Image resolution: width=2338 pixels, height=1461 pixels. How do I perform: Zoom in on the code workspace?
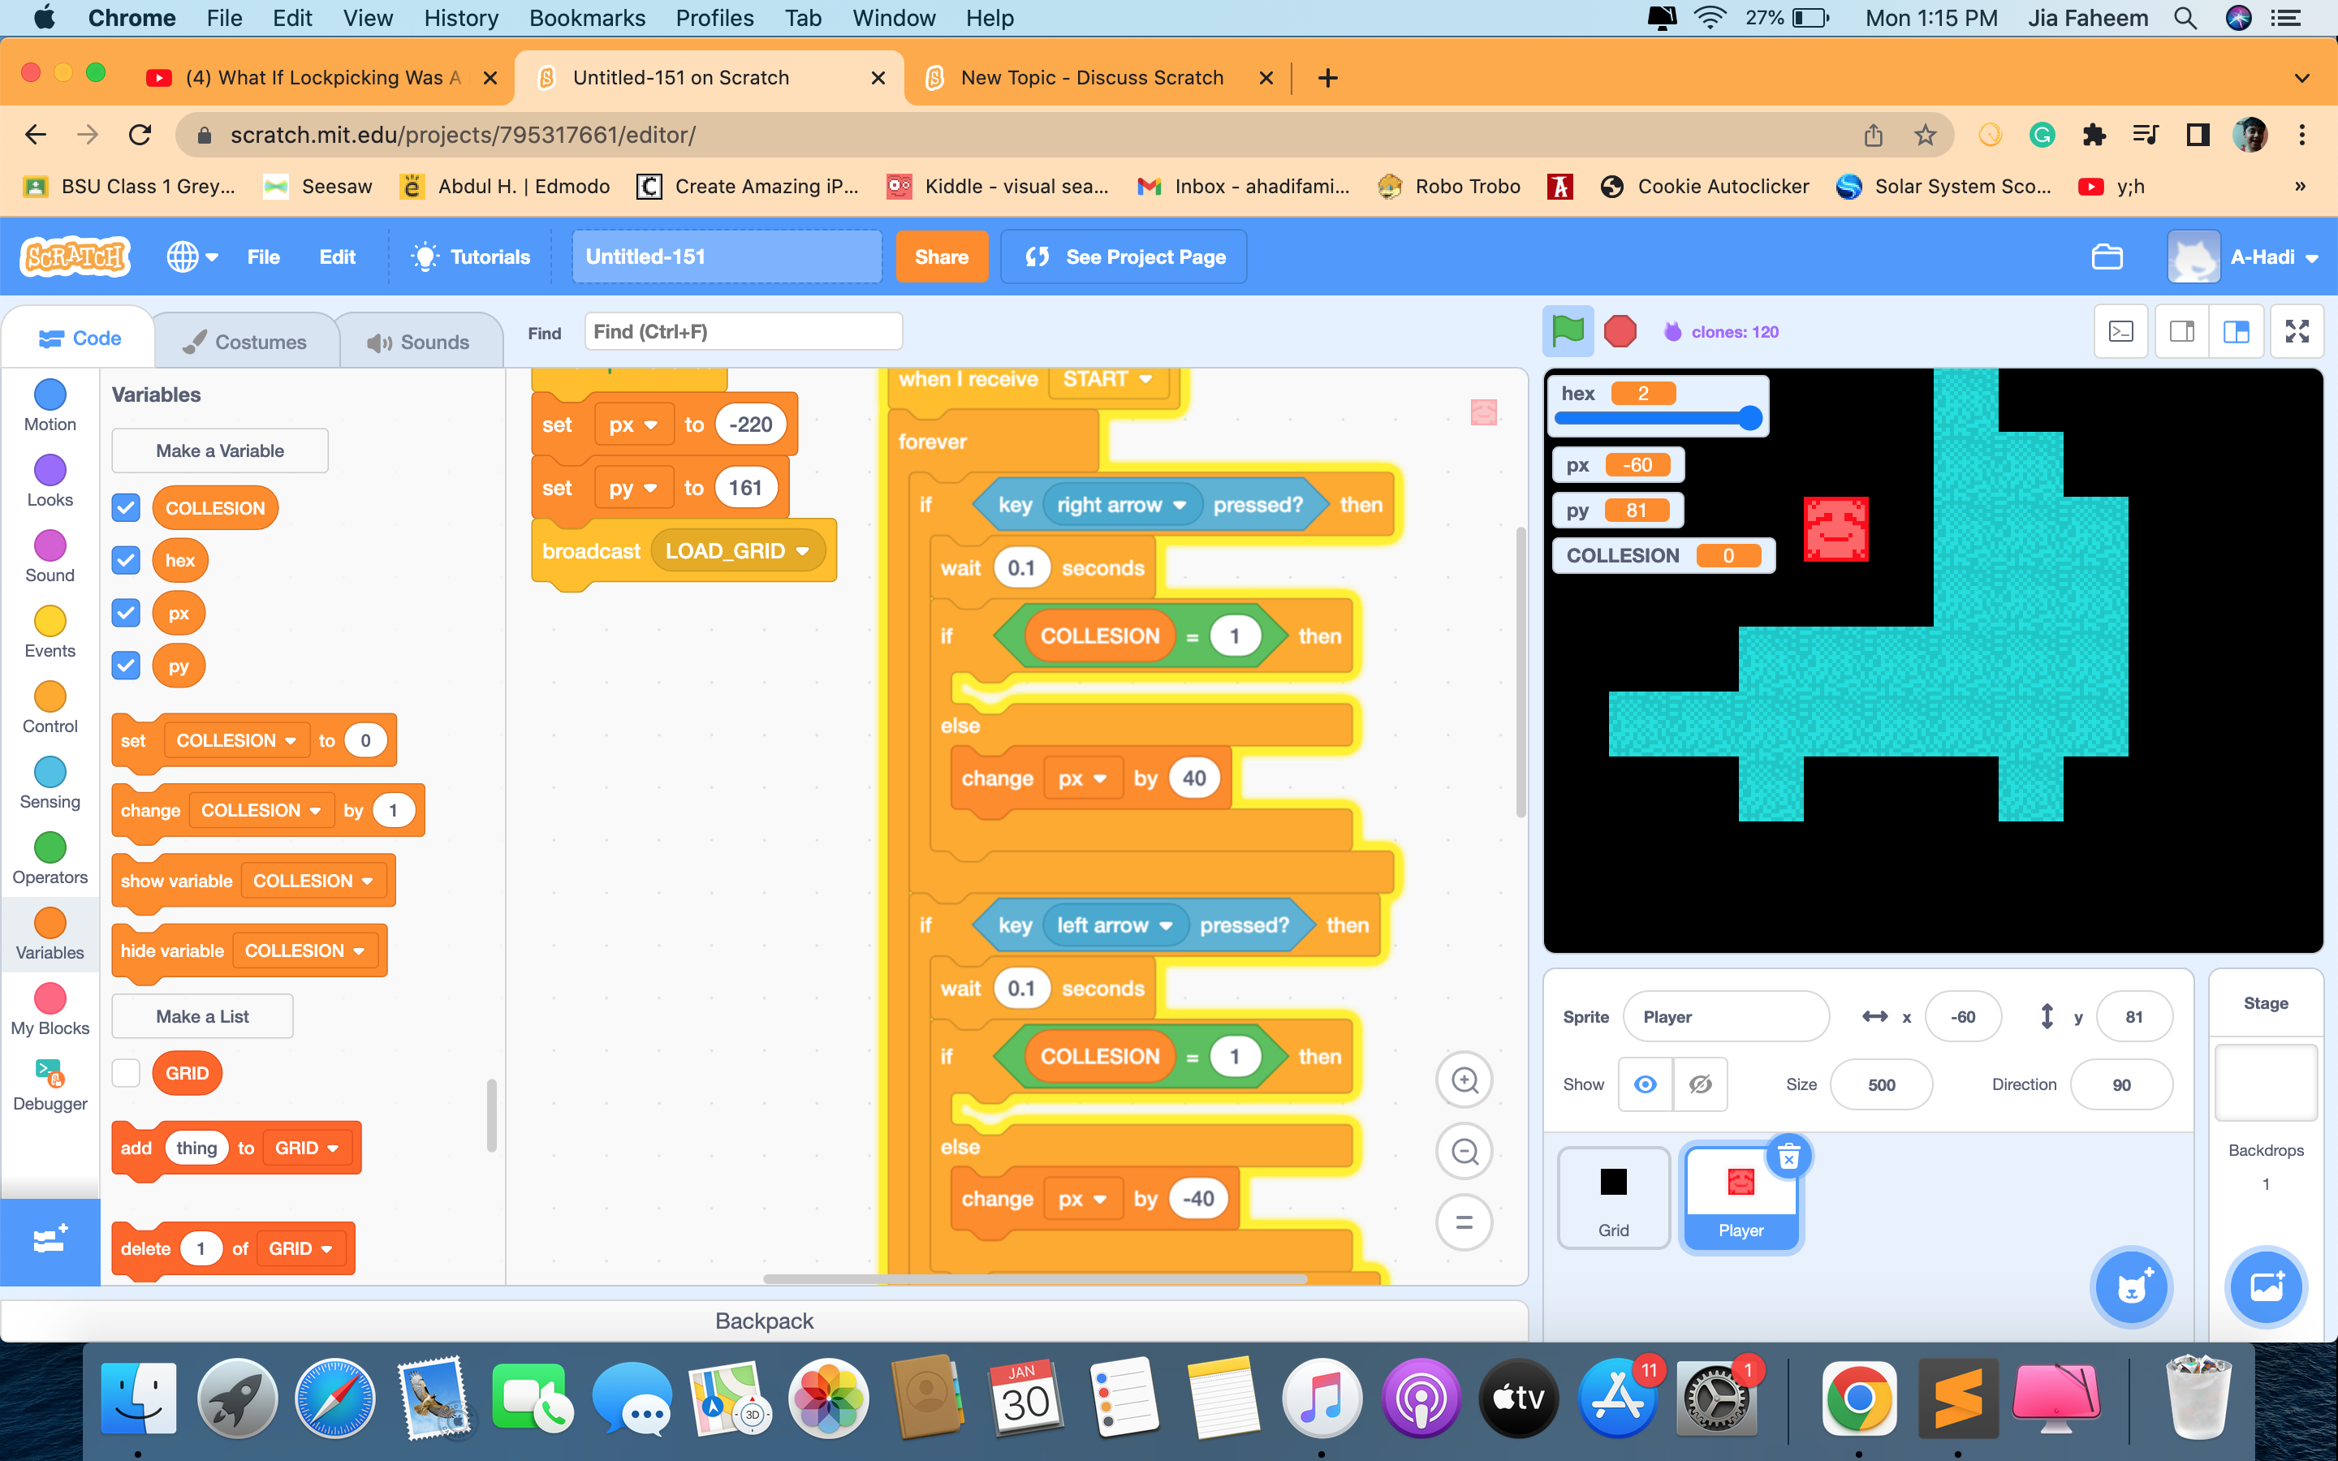coord(1464,1080)
